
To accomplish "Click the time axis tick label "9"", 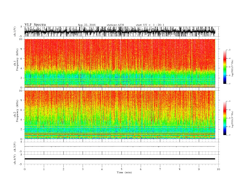I will [x=199, y=169].
